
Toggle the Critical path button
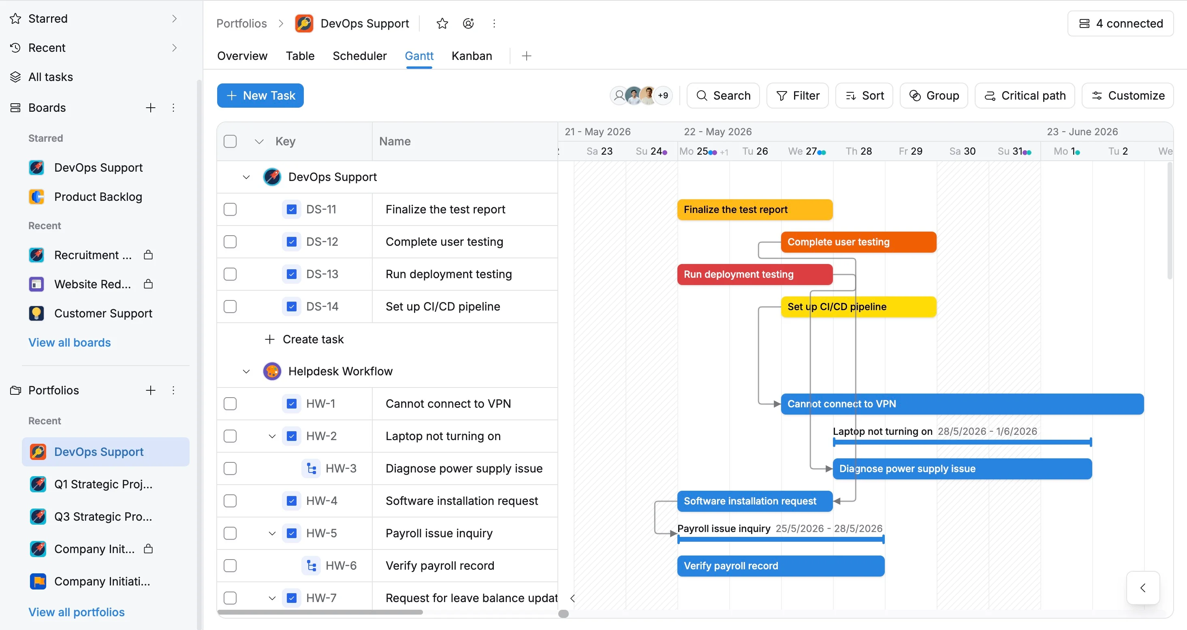[x=1025, y=95]
